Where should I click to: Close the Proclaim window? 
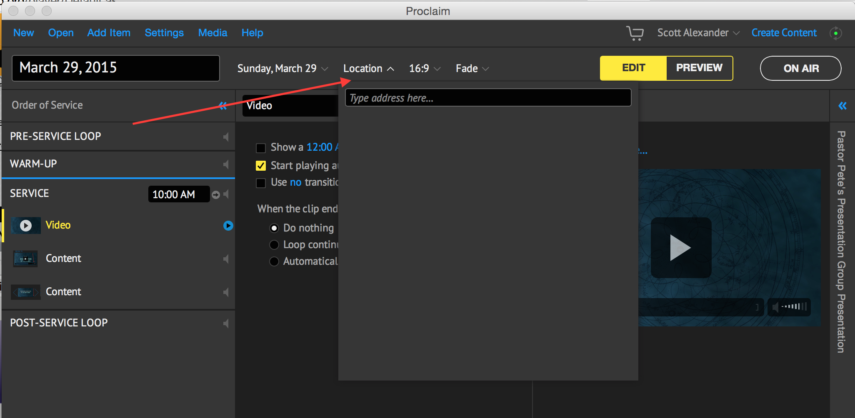(13, 11)
